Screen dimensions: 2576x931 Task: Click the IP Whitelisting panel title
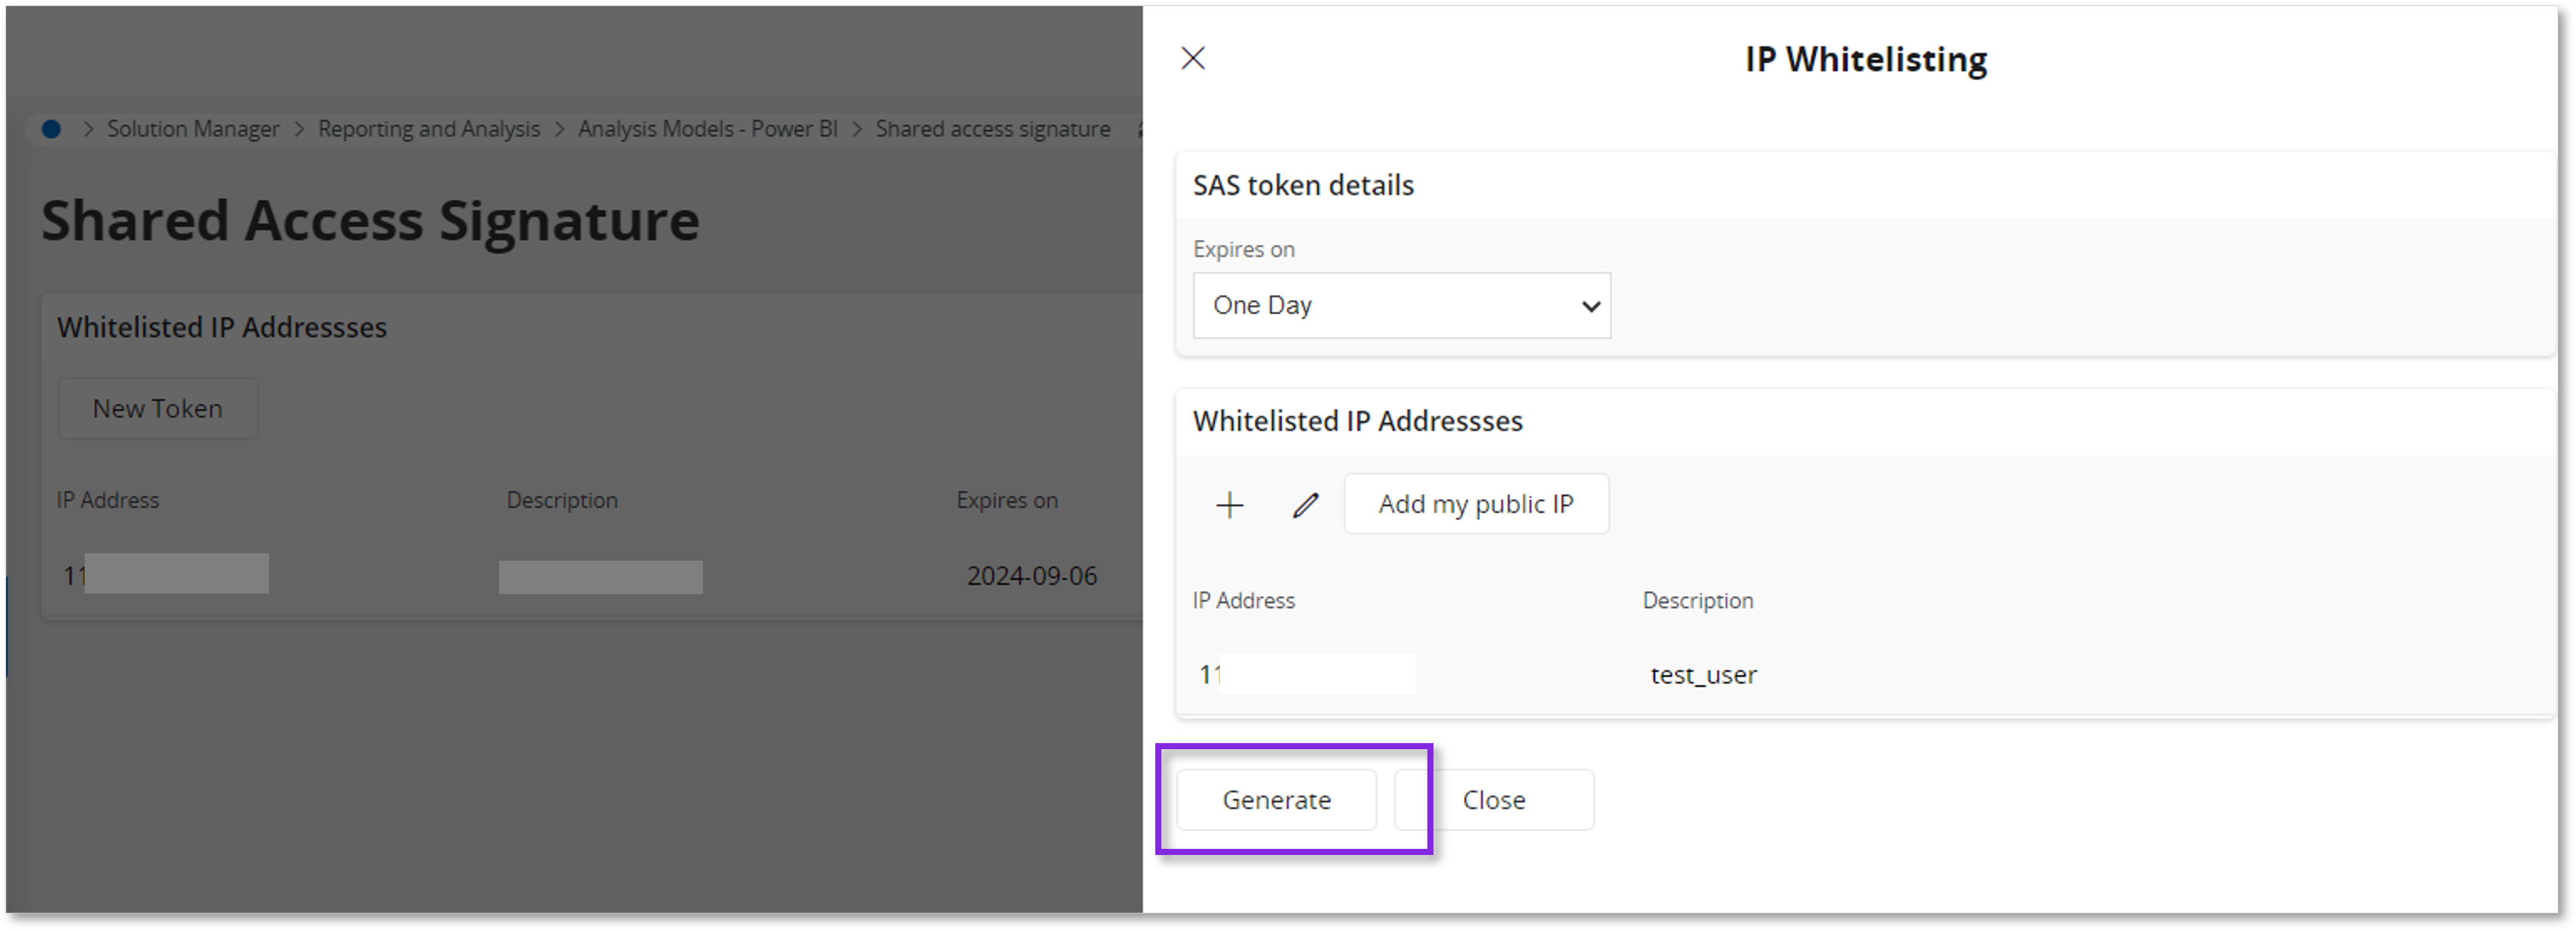coord(1866,59)
